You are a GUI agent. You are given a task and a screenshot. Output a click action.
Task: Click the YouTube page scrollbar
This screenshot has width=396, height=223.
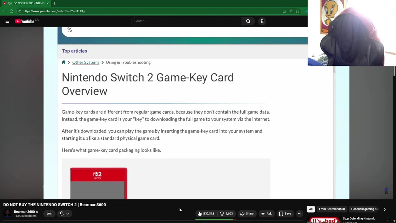pyautogui.click(x=394, y=71)
